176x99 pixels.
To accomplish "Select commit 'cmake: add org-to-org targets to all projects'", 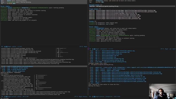I will [19, 20].
